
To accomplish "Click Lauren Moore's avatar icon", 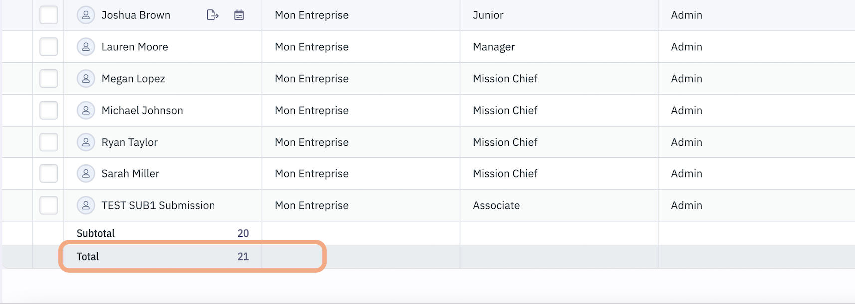I will [x=86, y=47].
